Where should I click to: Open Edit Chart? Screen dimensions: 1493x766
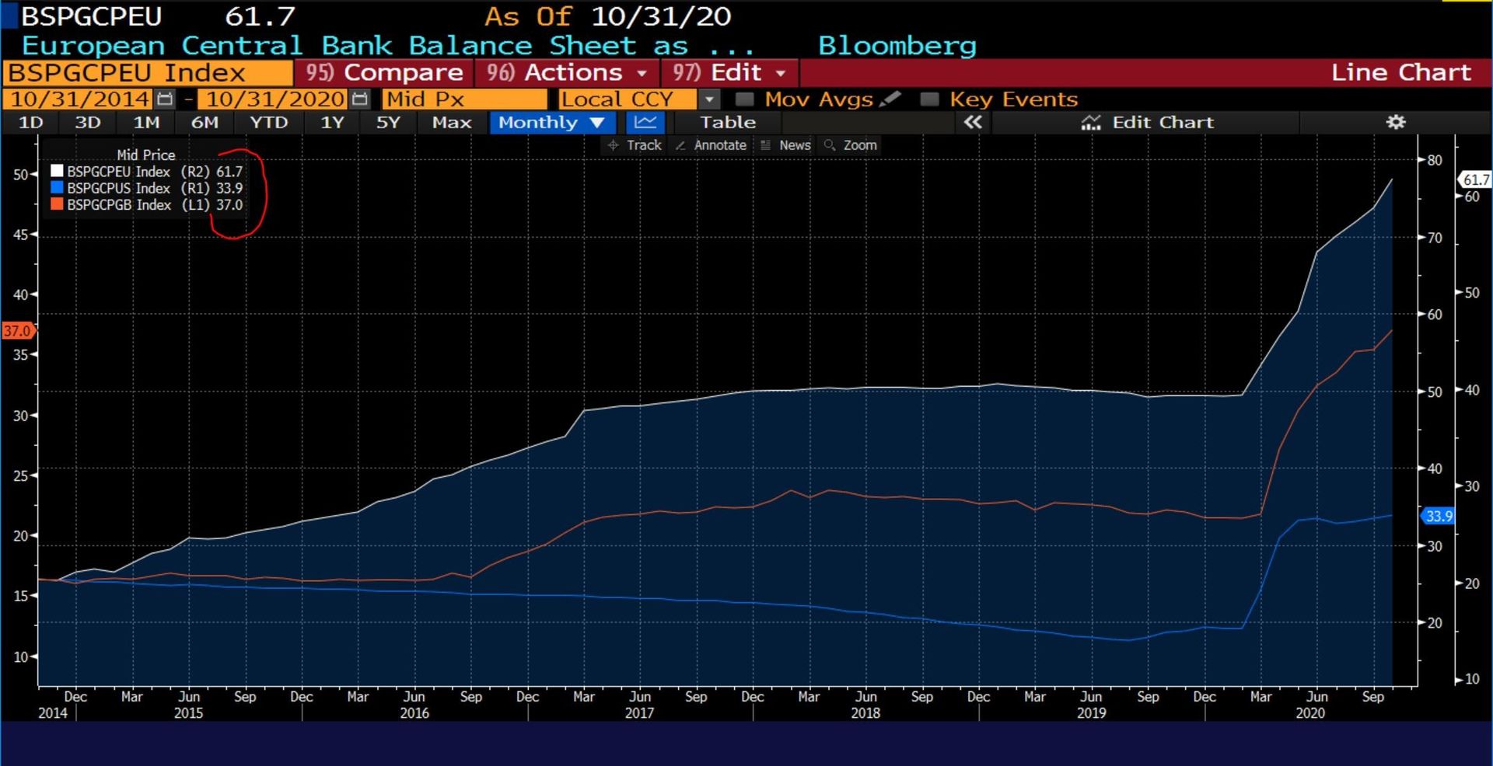[x=1148, y=122]
